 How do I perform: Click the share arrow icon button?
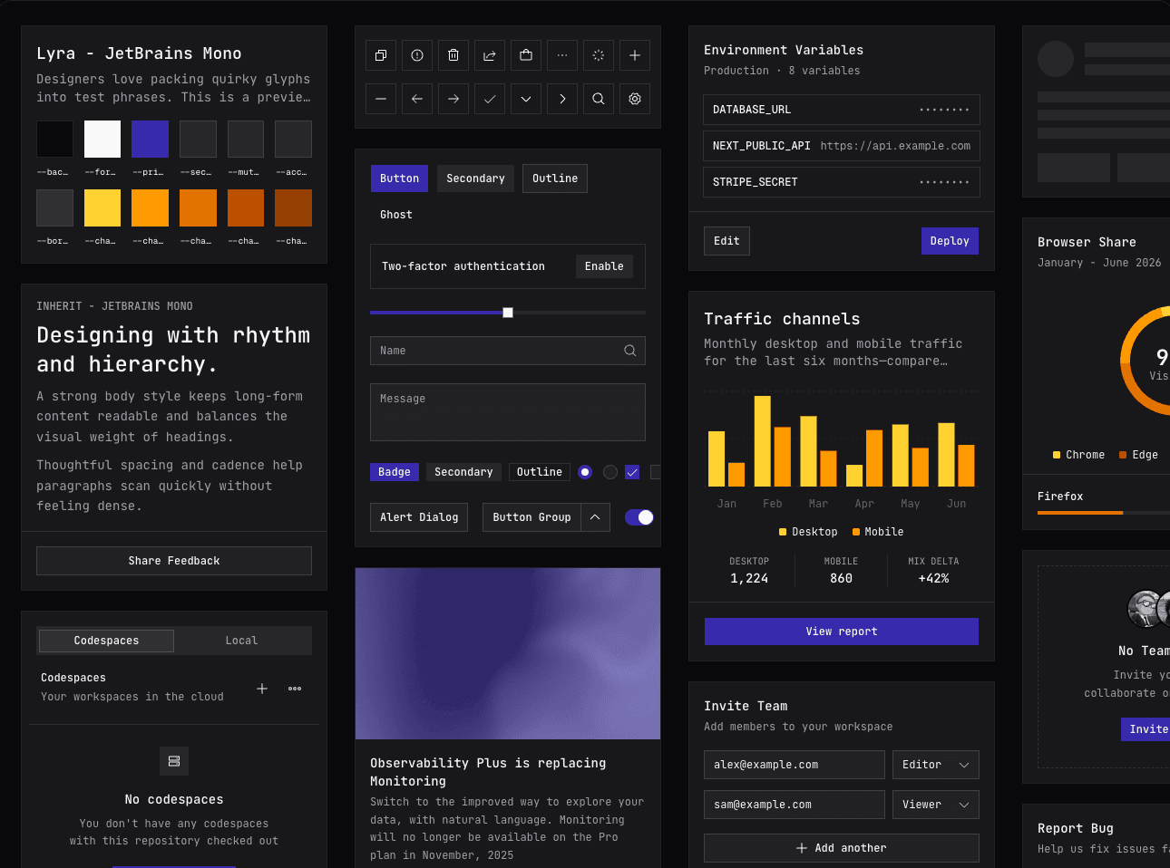tap(490, 55)
